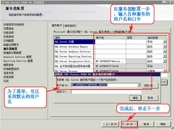The height and width of the screenshot is (129, 174).
Task: Minimize the setup window
Action: (164, 2)
